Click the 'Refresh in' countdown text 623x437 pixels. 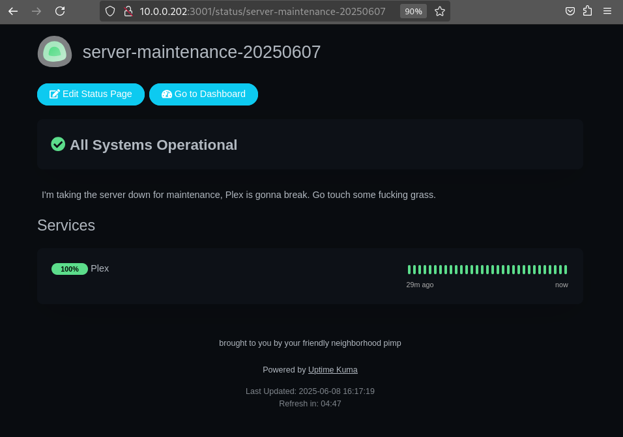tap(310, 404)
